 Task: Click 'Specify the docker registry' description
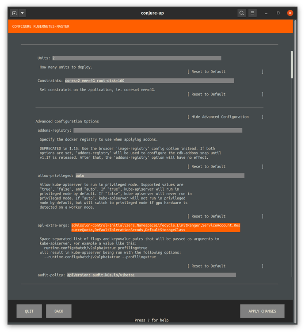tap(99, 140)
